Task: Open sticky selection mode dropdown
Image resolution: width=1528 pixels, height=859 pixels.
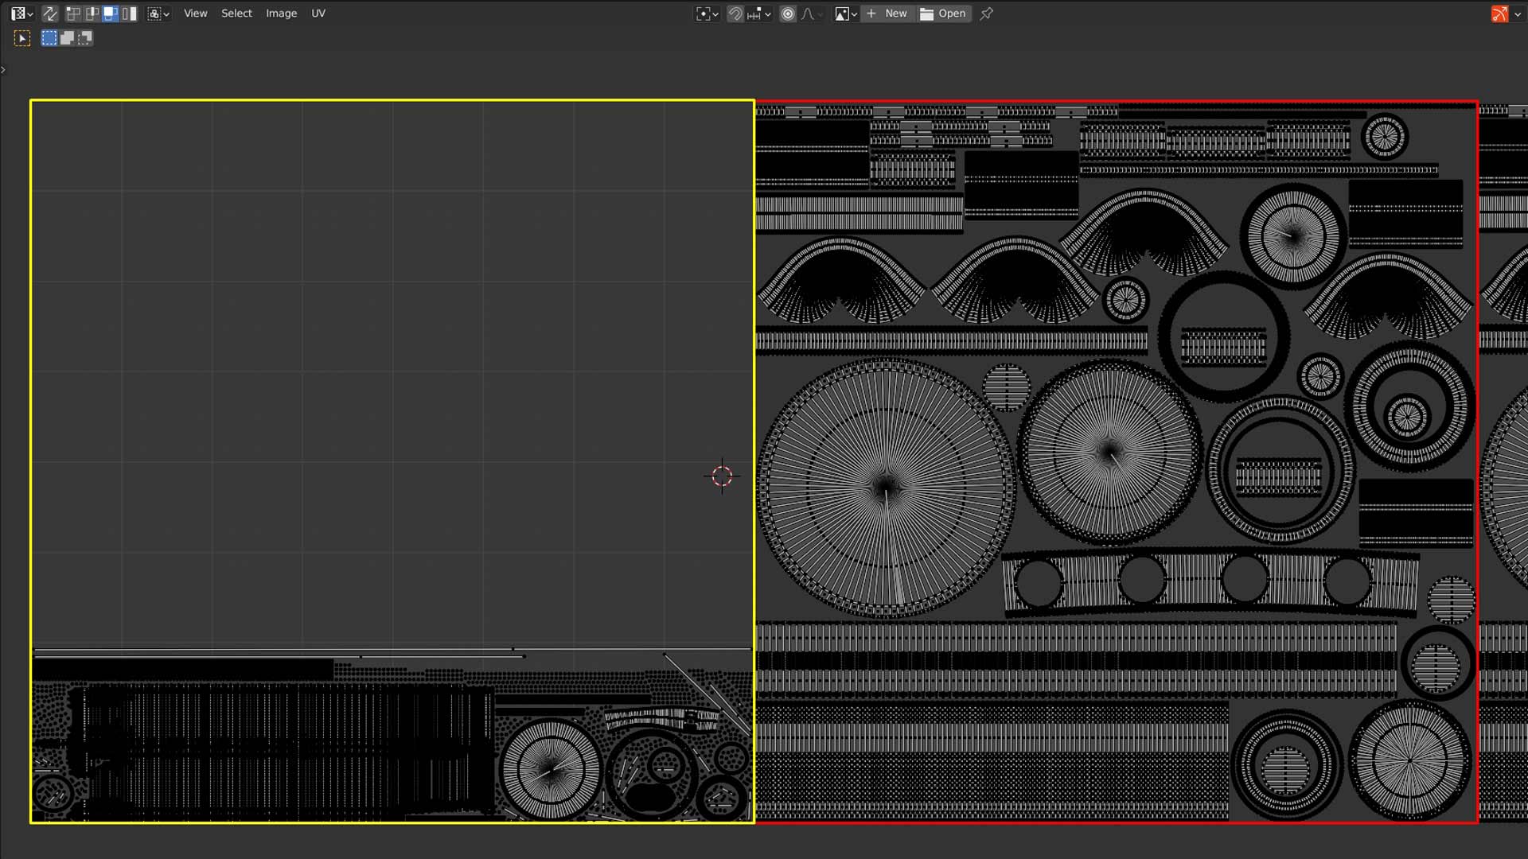Action: [x=158, y=14]
